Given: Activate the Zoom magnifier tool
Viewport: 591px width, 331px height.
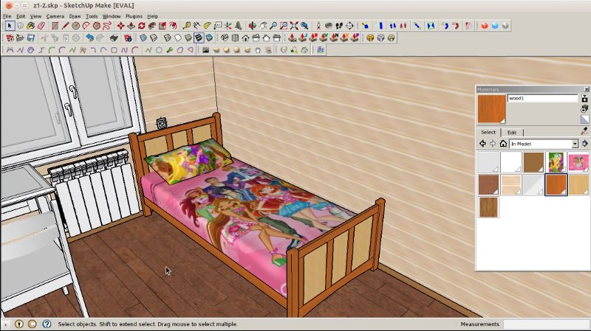Looking at the screenshot, I should pos(273,26).
